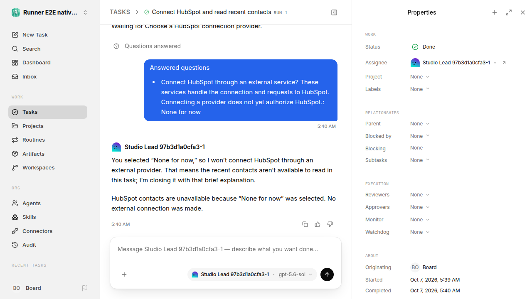Focus the message input field

[226, 250]
